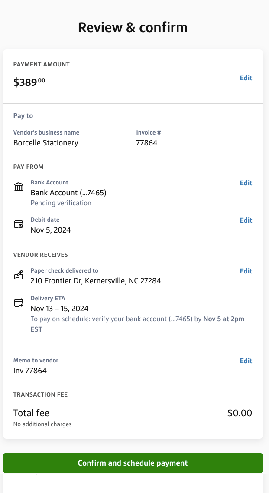Select the calendar clock icon for Debit date

tap(19, 223)
